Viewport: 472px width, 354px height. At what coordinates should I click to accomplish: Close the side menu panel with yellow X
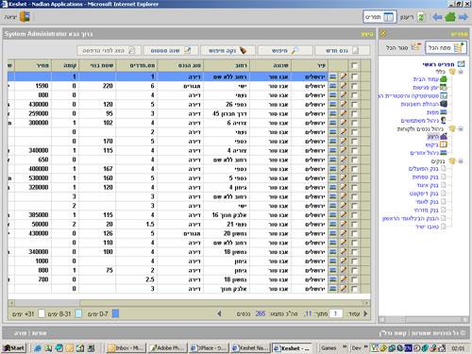pyautogui.click(x=382, y=34)
